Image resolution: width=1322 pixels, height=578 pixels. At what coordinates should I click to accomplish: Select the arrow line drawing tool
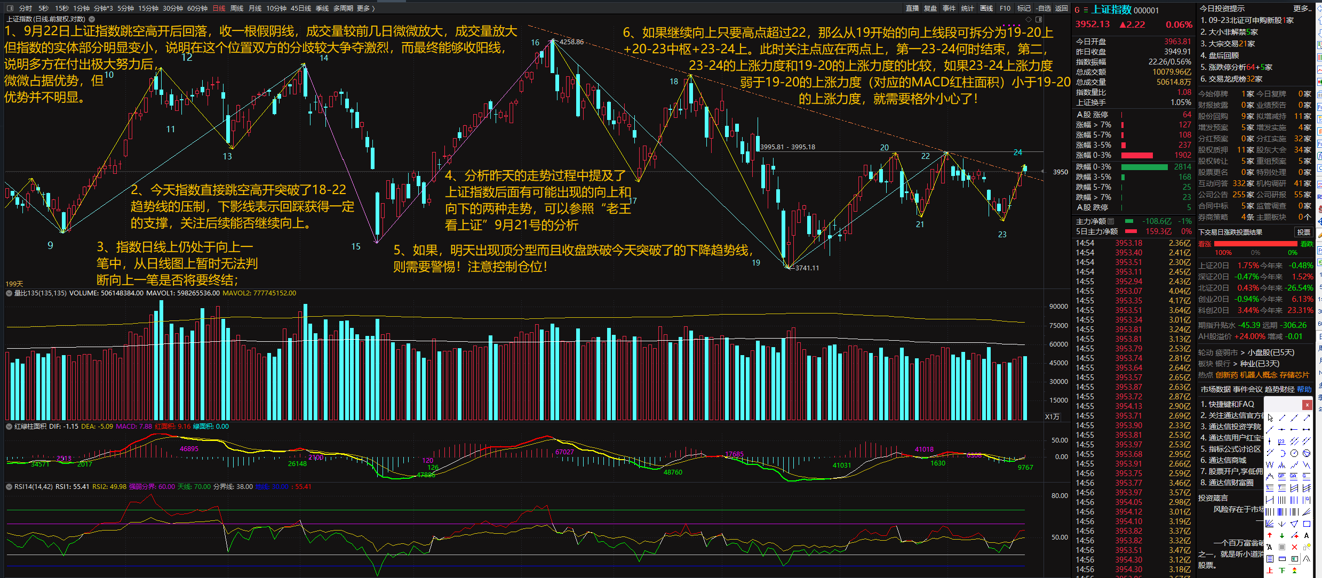(1307, 418)
